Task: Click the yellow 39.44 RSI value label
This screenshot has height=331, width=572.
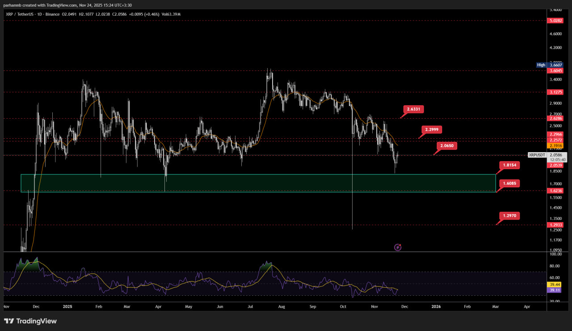Action: click(553, 284)
